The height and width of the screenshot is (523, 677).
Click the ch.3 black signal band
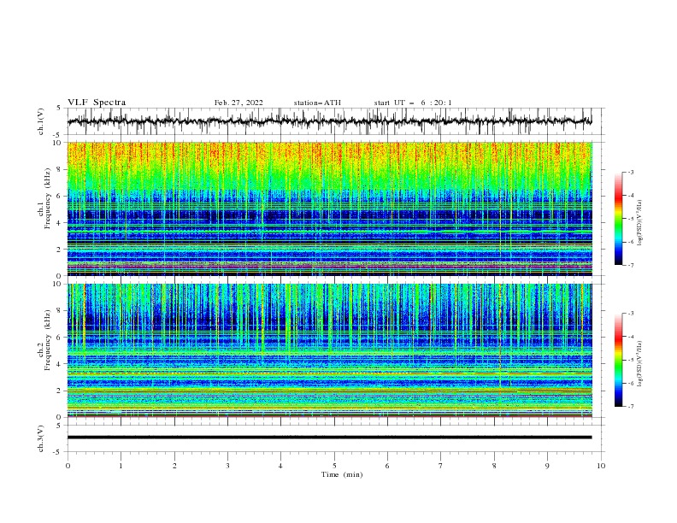click(329, 438)
